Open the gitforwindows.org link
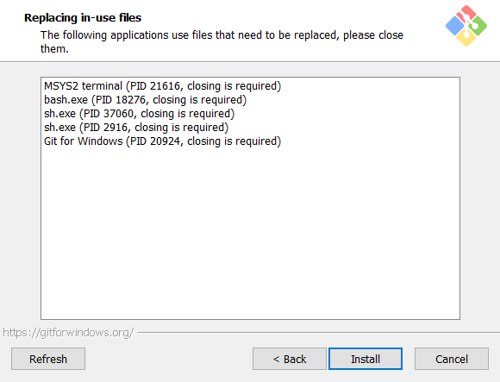Image resolution: width=500 pixels, height=382 pixels. click(x=68, y=333)
